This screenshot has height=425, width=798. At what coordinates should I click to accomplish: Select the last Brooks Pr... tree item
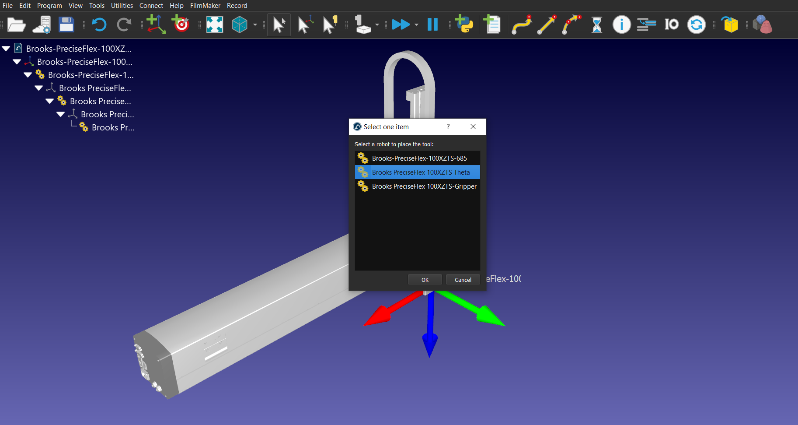[113, 127]
